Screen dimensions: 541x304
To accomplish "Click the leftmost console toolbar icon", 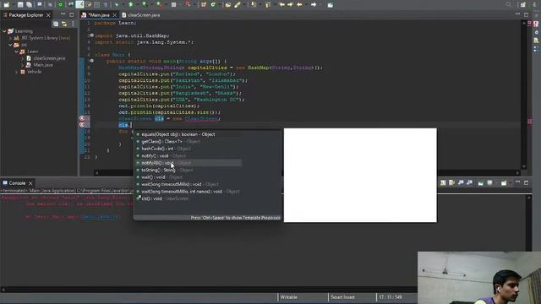I will 443,182.
